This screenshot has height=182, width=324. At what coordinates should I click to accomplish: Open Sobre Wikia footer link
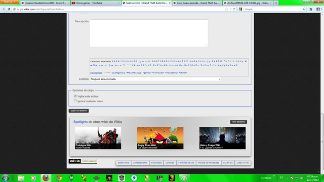(124, 163)
